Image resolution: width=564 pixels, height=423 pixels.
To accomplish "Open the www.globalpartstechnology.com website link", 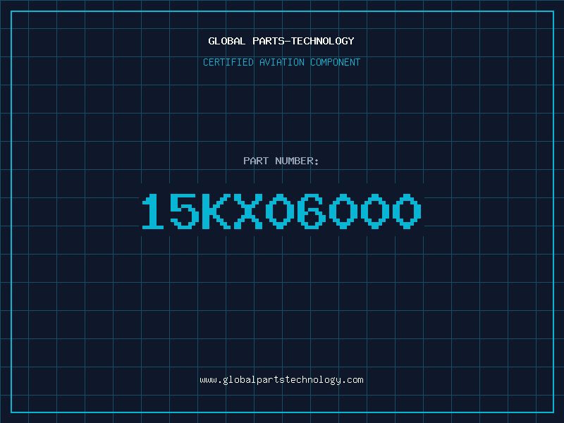I will point(281,380).
